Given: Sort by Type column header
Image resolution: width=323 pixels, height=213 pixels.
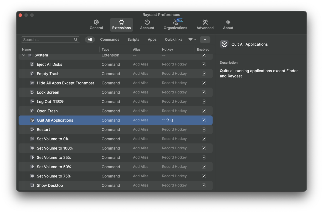Looking at the screenshot, I should click(x=106, y=50).
